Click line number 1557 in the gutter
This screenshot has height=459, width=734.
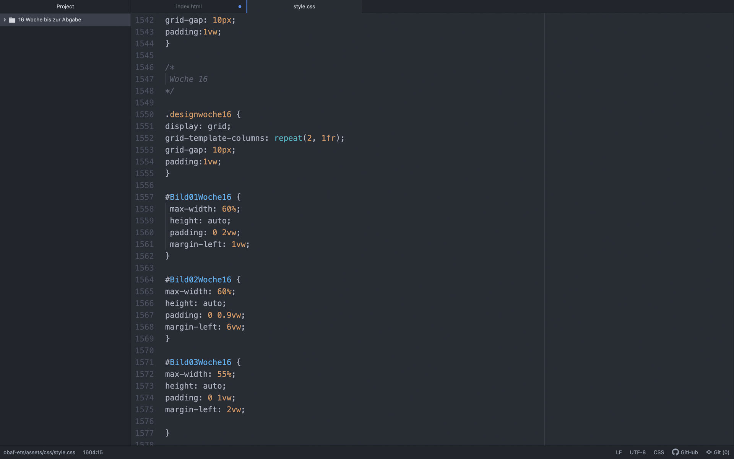pyautogui.click(x=144, y=197)
